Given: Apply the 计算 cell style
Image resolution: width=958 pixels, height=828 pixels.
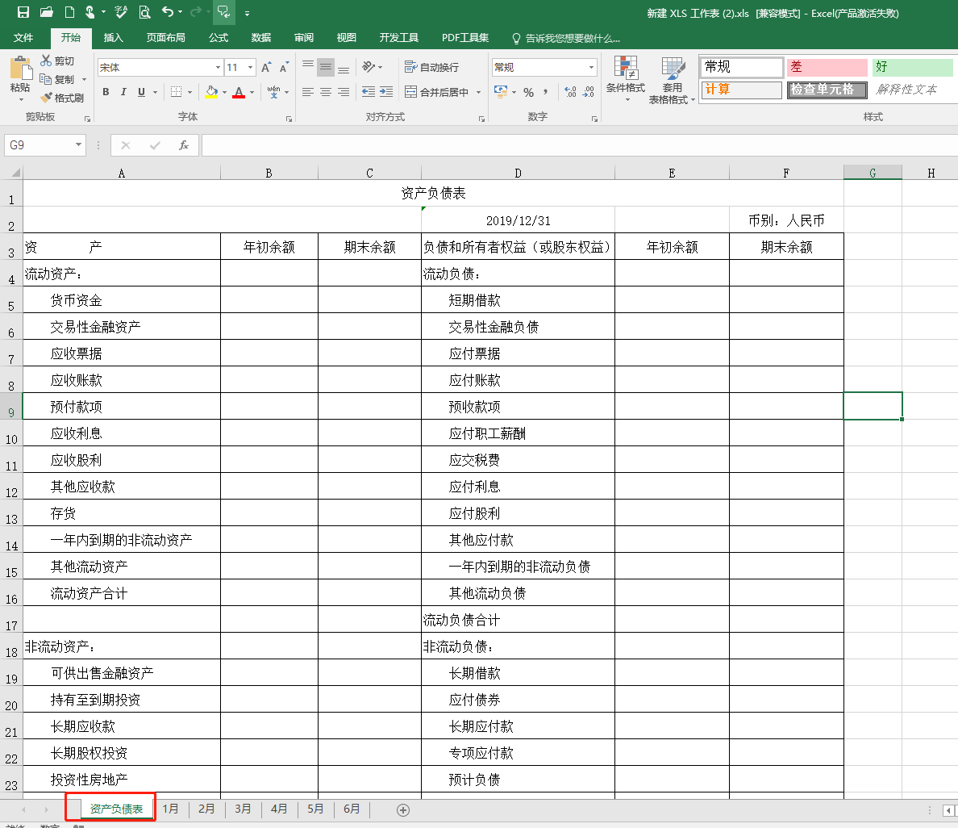Looking at the screenshot, I should pyautogui.click(x=742, y=90).
